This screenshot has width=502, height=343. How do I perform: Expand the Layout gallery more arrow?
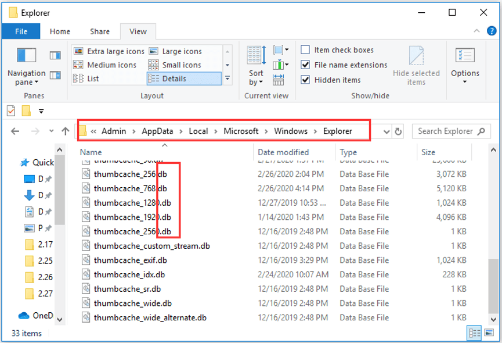tap(227, 78)
